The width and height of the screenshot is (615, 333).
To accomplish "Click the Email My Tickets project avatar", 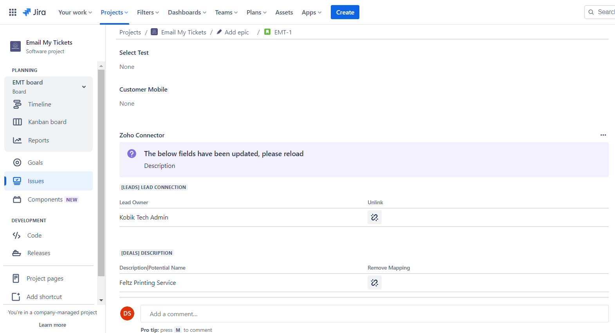I will (15, 46).
